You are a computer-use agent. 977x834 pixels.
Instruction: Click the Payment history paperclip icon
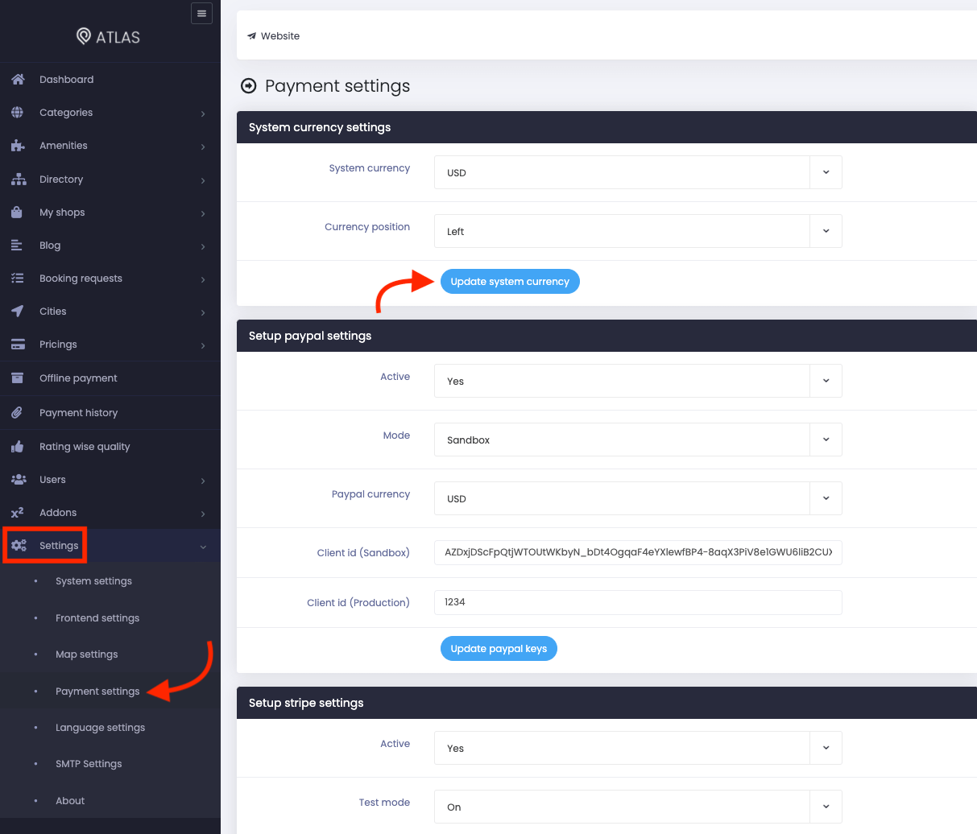17,413
